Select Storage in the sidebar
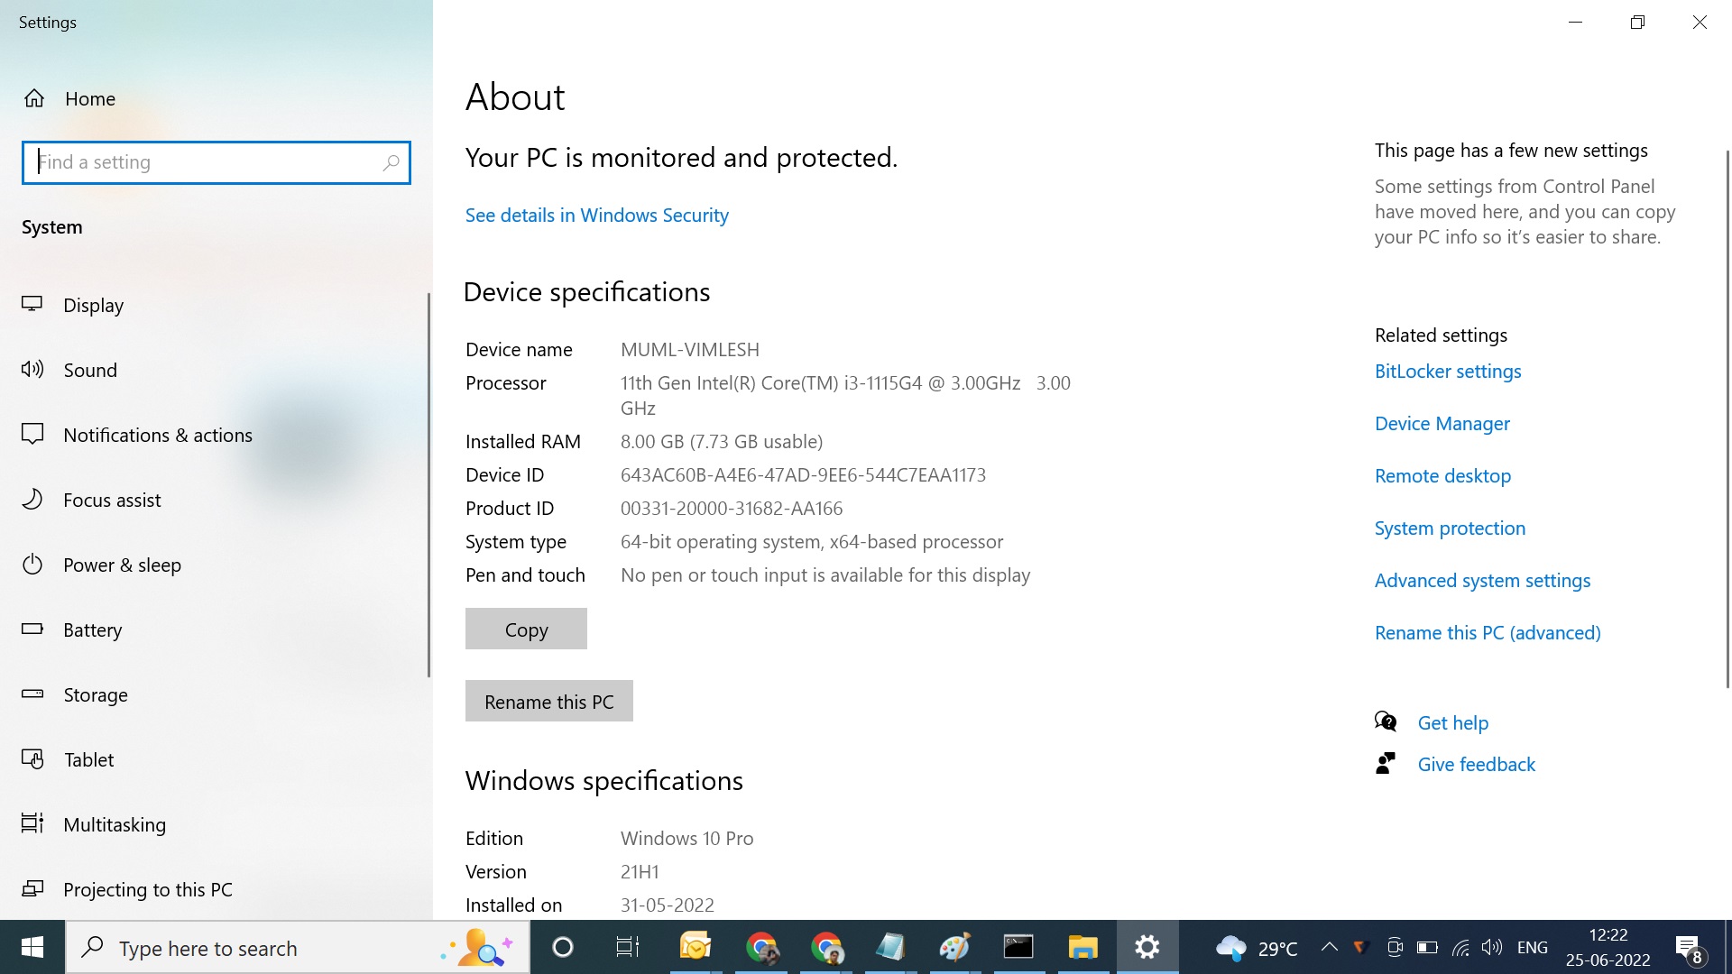The image size is (1732, 974). click(95, 695)
